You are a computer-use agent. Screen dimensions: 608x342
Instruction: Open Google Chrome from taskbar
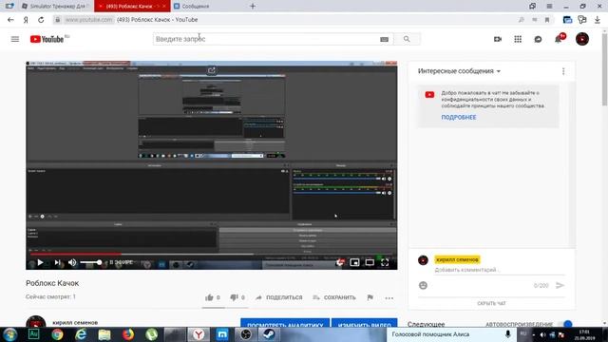pyautogui.click(x=57, y=334)
